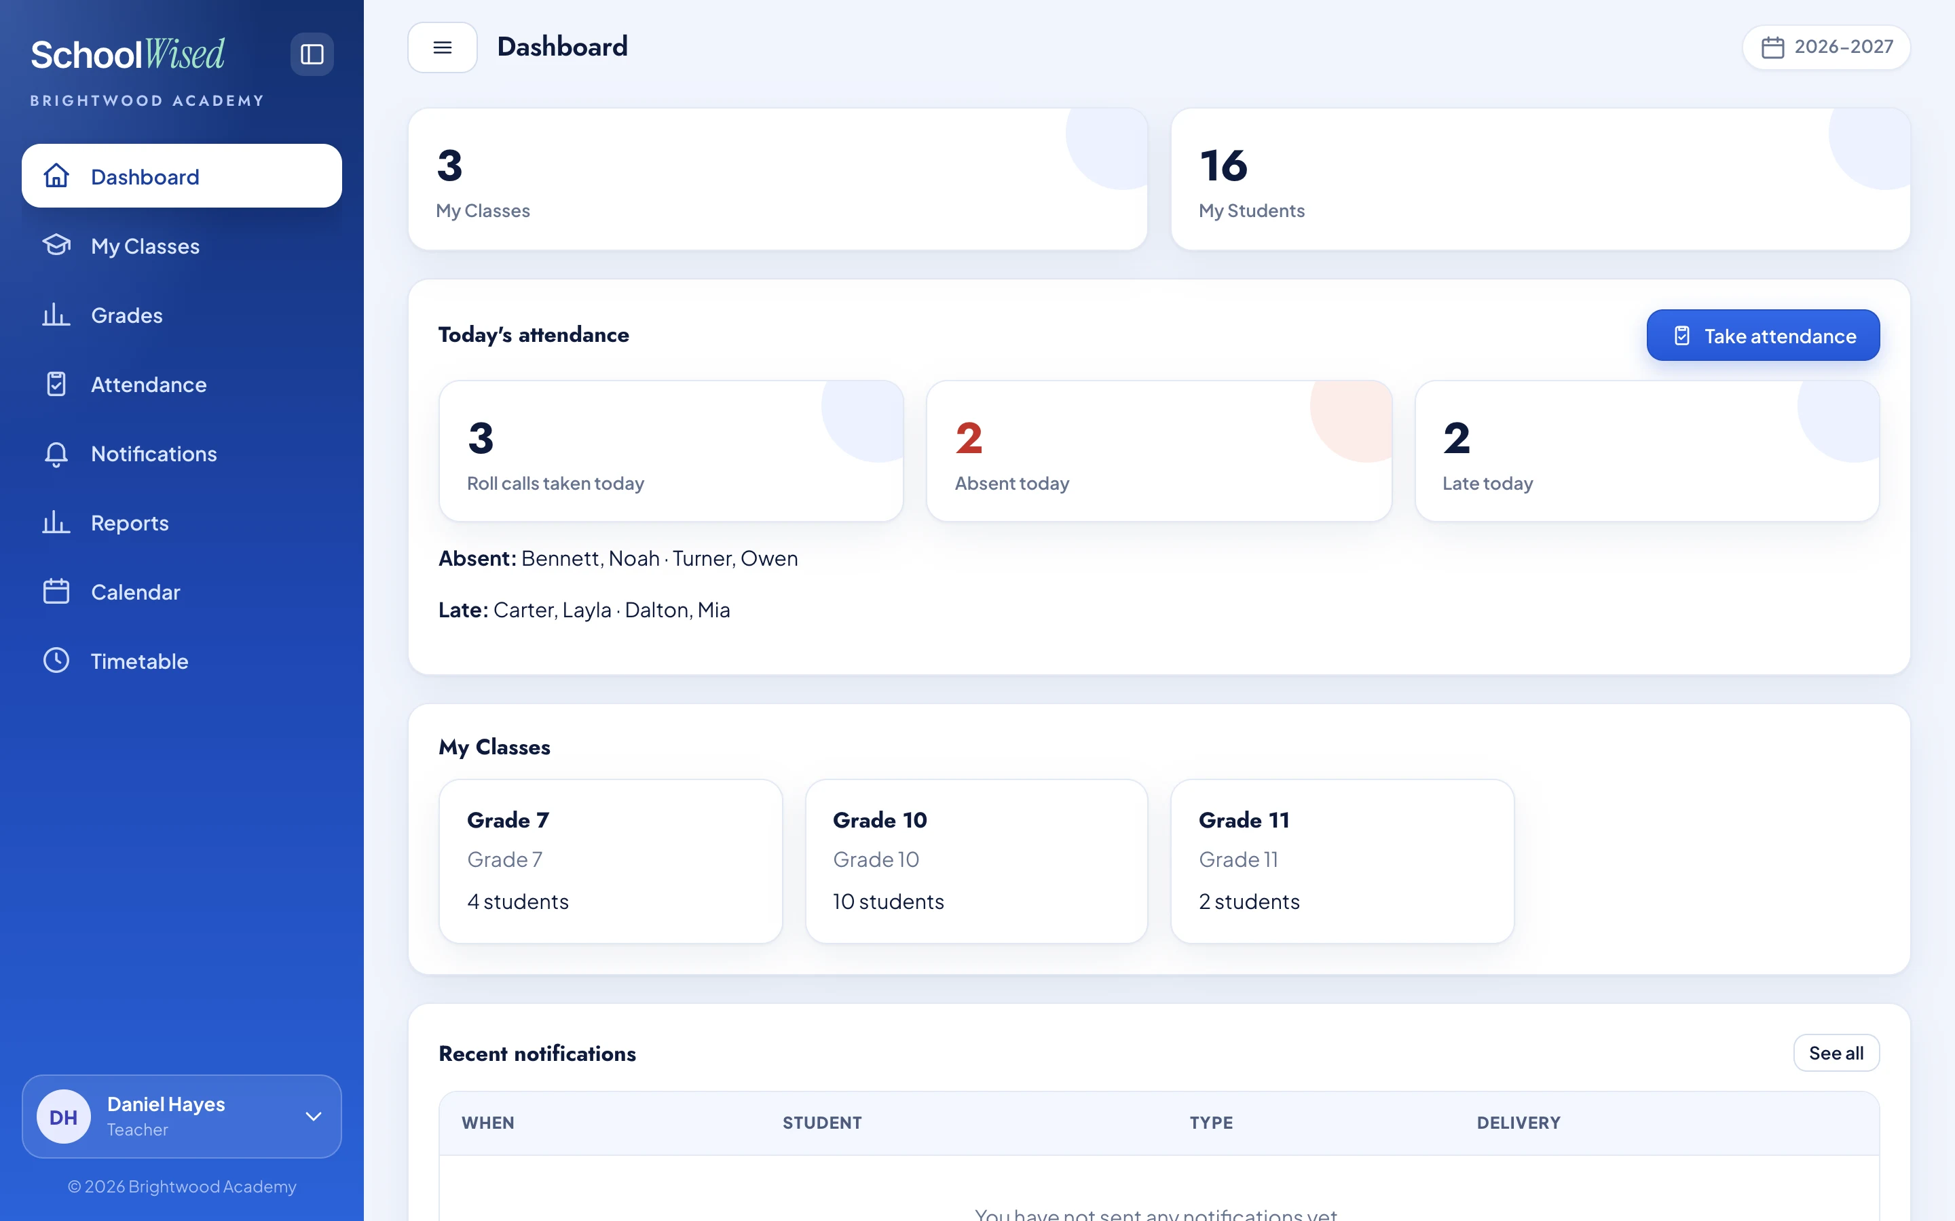
Task: Expand the Daniel Hayes user menu chevron
Action: [x=314, y=1117]
